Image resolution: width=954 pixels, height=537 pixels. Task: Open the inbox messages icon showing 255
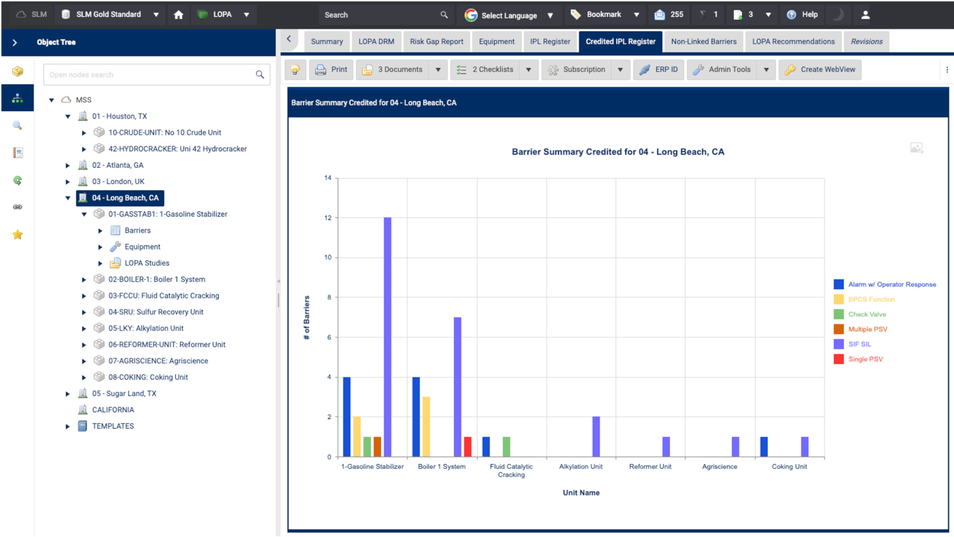pos(660,14)
